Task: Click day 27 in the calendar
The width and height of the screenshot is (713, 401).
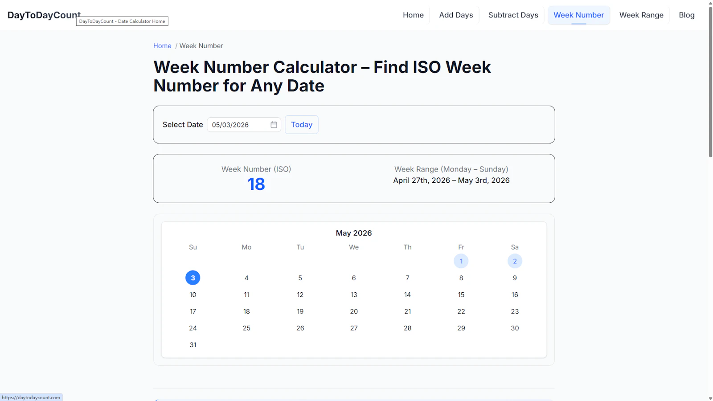Action: point(354,328)
